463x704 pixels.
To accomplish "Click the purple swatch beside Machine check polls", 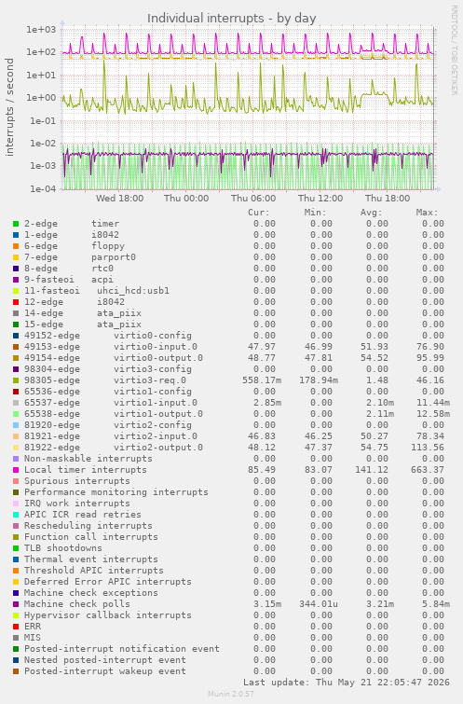I will point(16,604).
